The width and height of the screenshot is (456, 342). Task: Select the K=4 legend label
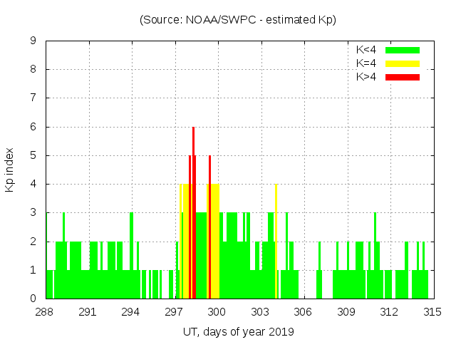pos(366,63)
